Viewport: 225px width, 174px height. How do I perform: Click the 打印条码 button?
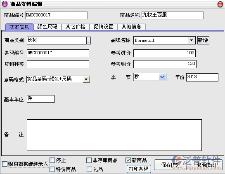point(139,169)
